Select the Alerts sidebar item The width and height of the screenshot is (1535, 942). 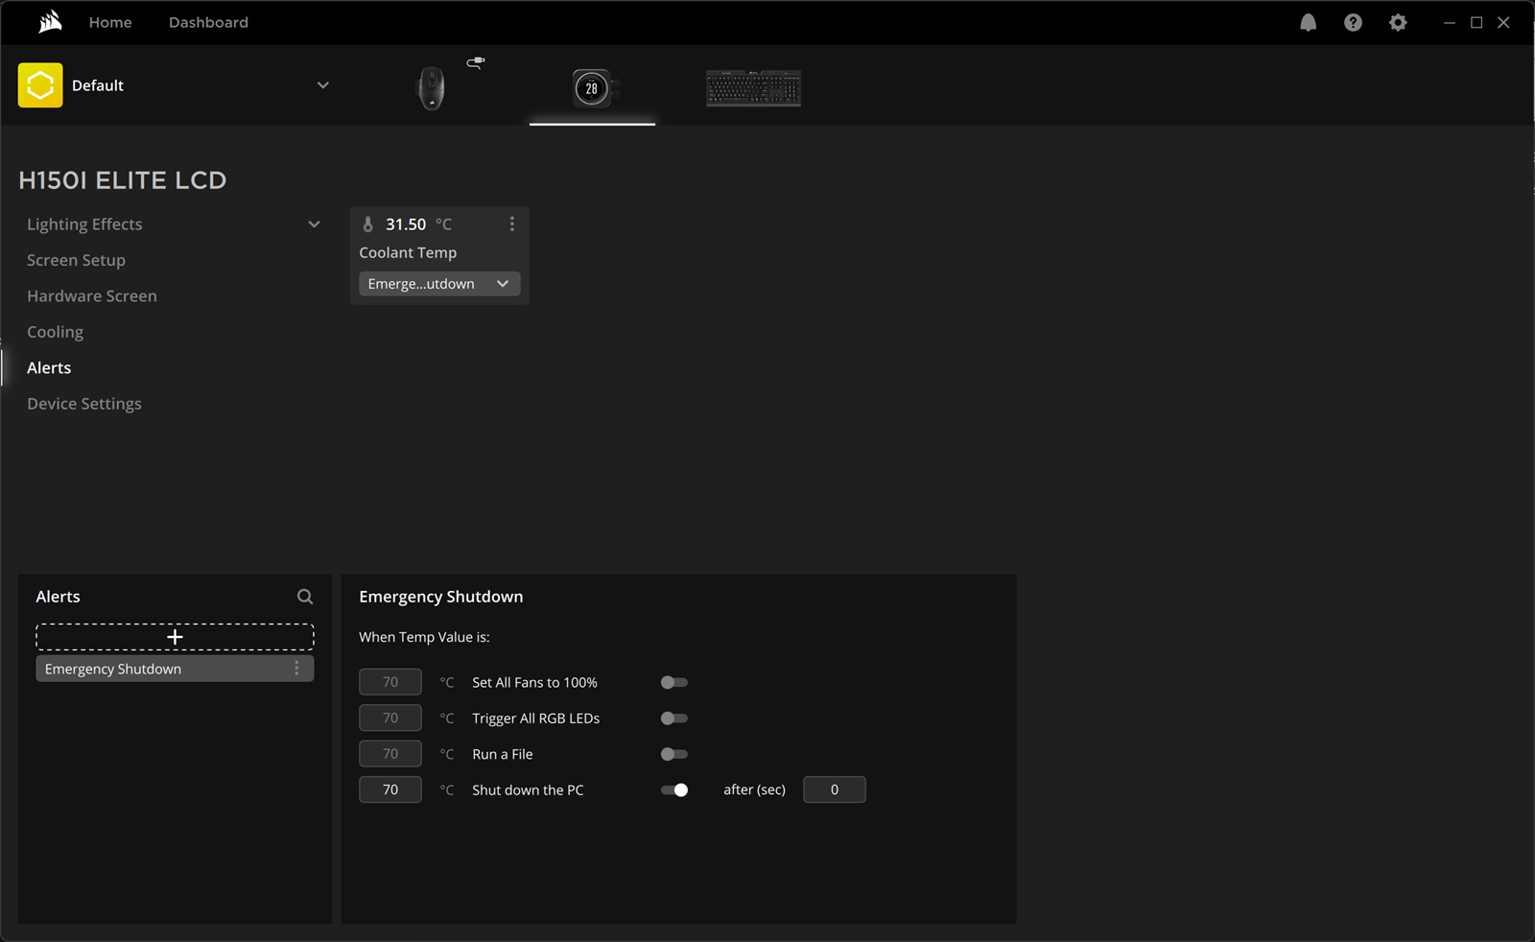(49, 368)
